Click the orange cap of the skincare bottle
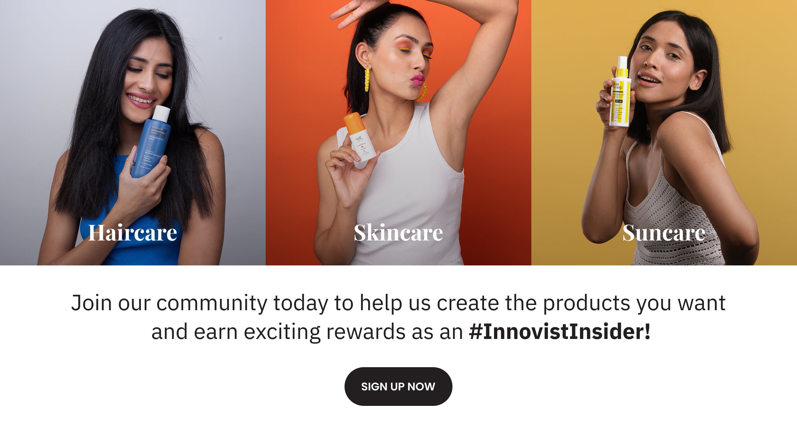Image resolution: width=797 pixels, height=428 pixels. coord(354,123)
